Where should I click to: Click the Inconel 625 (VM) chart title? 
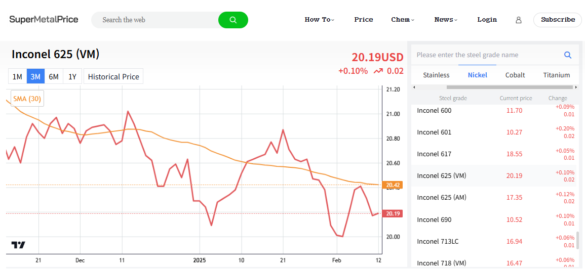(56, 55)
